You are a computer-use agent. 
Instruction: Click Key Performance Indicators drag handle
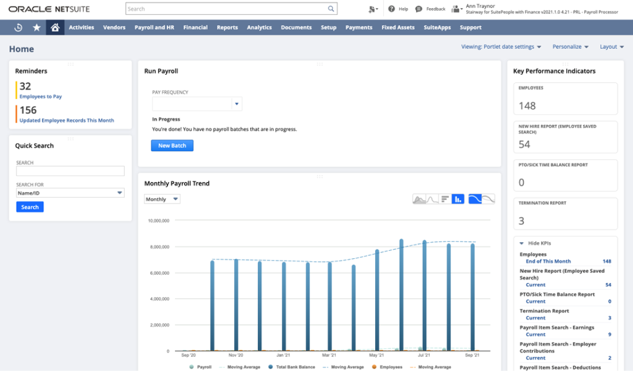(x=565, y=64)
